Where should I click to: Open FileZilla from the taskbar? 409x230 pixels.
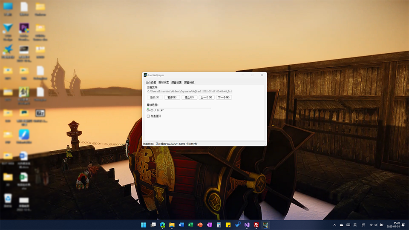[x=256, y=225]
